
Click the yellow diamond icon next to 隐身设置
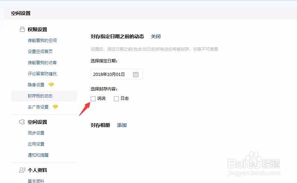pyautogui.click(x=51, y=85)
